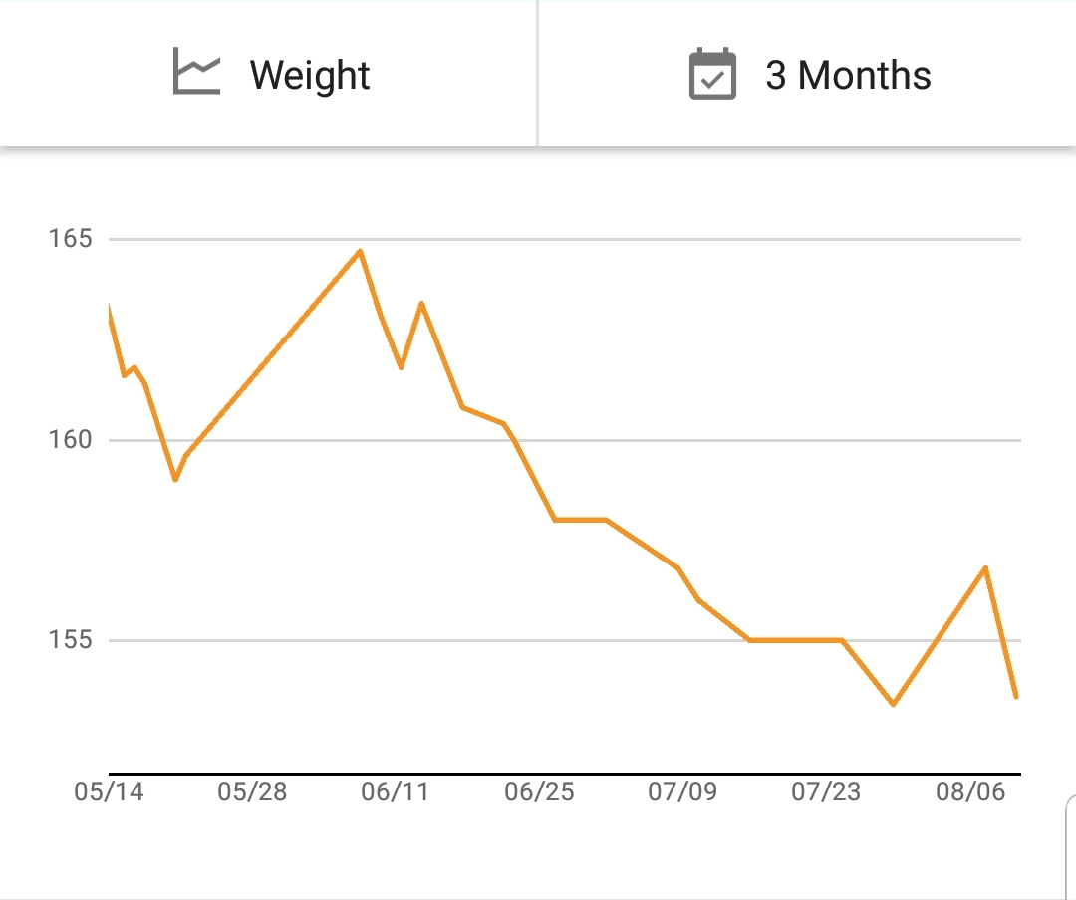Viewport: 1076px width, 900px height.
Task: Tap the lowest point near end of July
Action: (x=893, y=704)
